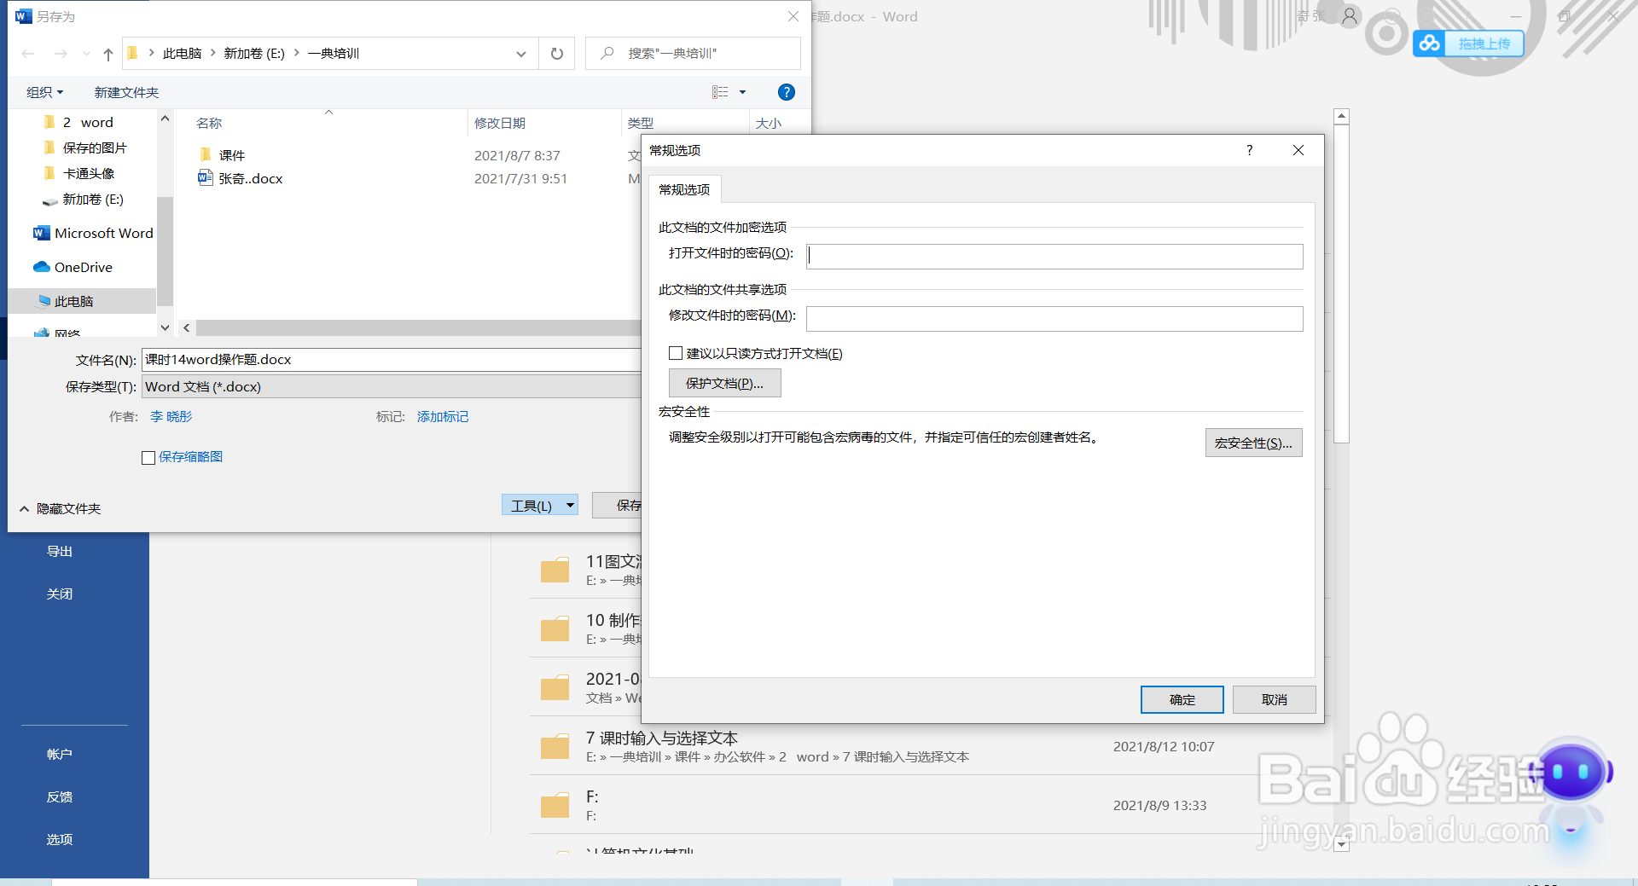This screenshot has width=1638, height=886.
Task: Switch to the 常规选项 tab
Action: point(682,189)
